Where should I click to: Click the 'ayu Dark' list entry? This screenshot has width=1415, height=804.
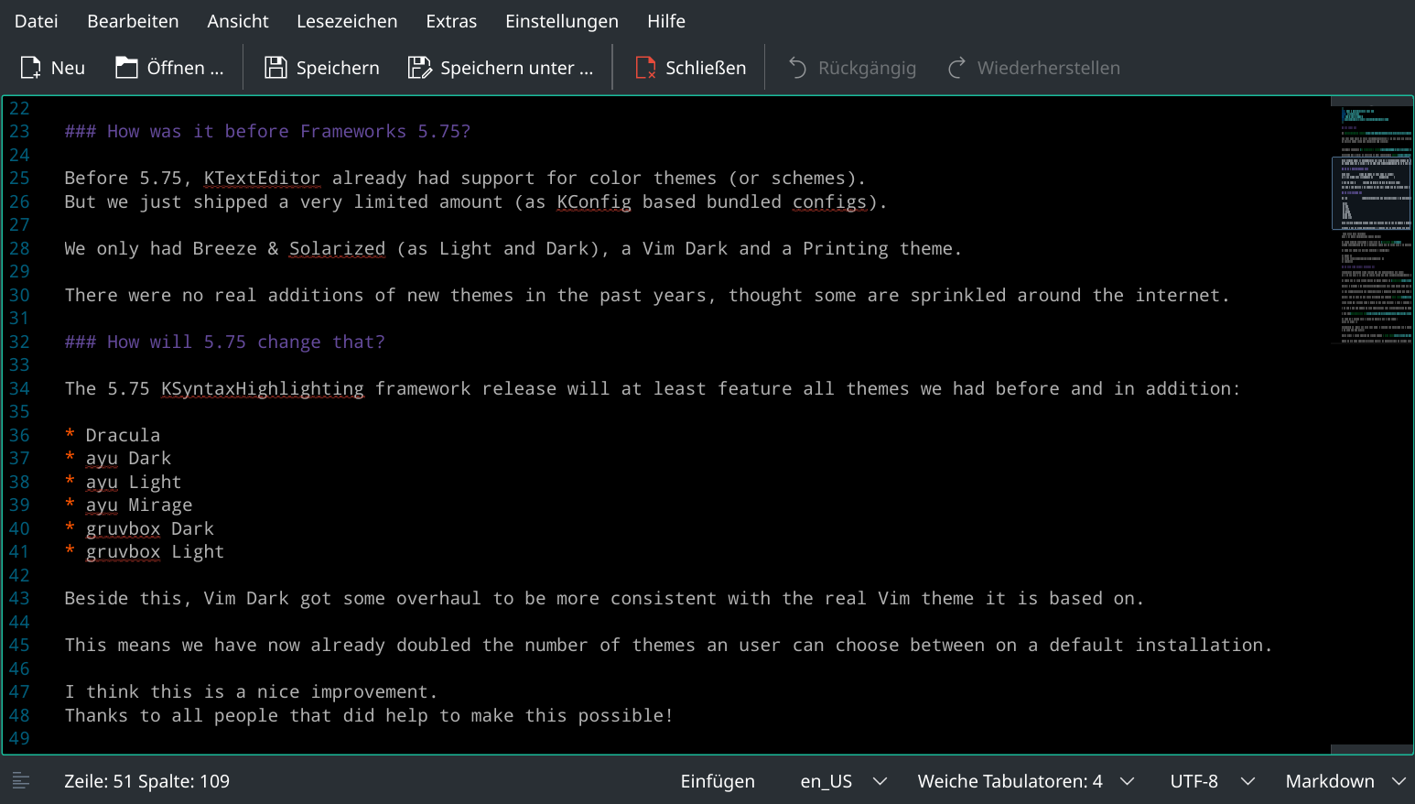[x=128, y=458]
